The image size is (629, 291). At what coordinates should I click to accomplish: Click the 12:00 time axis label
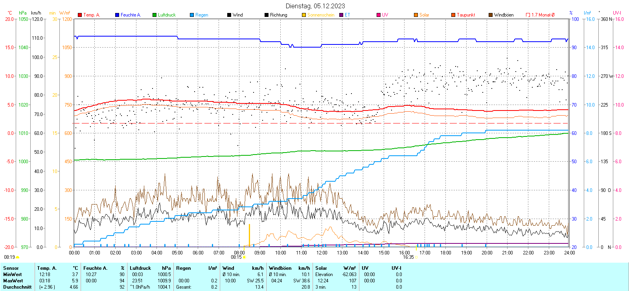pos(322,253)
